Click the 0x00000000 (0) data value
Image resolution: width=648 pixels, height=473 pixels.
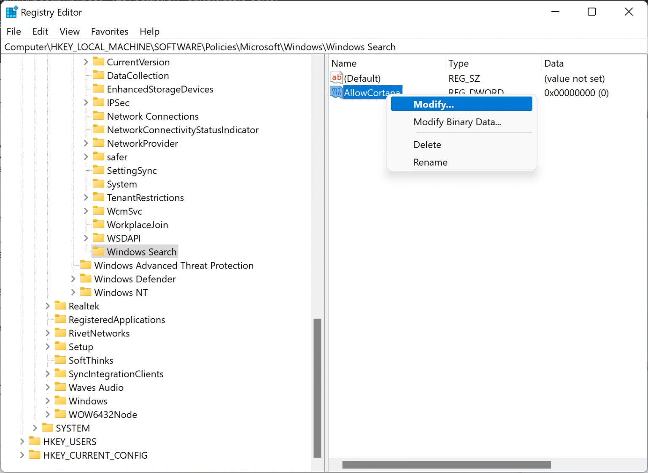576,93
